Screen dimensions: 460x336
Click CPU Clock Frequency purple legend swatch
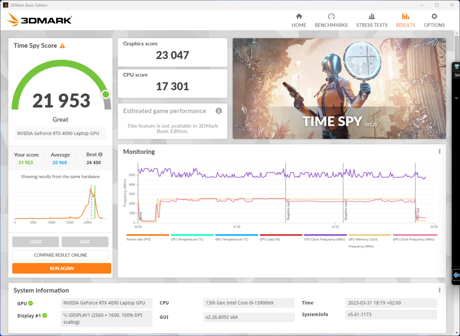pyautogui.click(x=325, y=235)
